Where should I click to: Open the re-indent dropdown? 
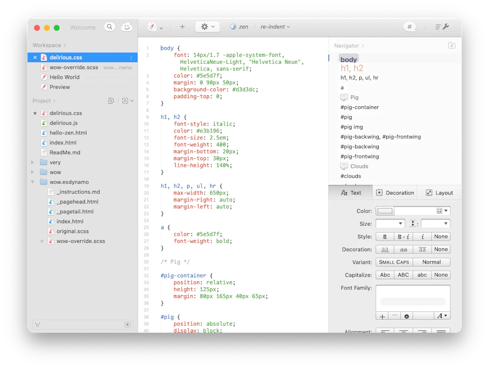(x=275, y=27)
